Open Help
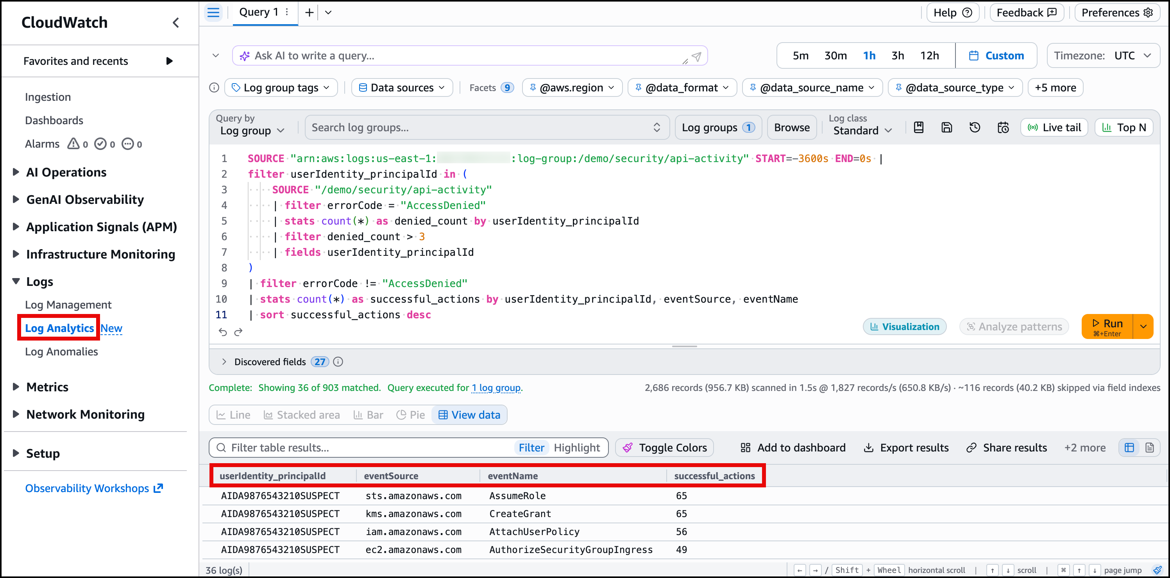This screenshot has height=578, width=1170. 952,13
